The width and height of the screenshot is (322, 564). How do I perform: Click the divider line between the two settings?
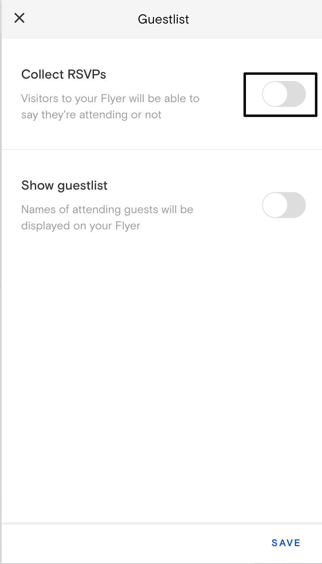coord(162,150)
